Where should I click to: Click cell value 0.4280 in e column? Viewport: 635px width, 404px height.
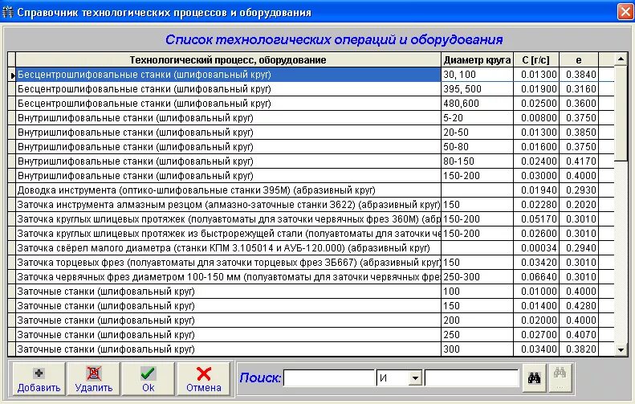click(x=579, y=306)
